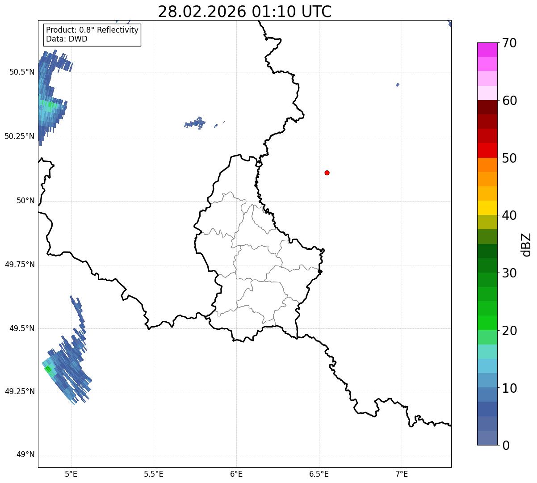This screenshot has height=483, width=537.
Task: Click the 'Product: 0.8° Reflectivity' label
Action: 92,30
